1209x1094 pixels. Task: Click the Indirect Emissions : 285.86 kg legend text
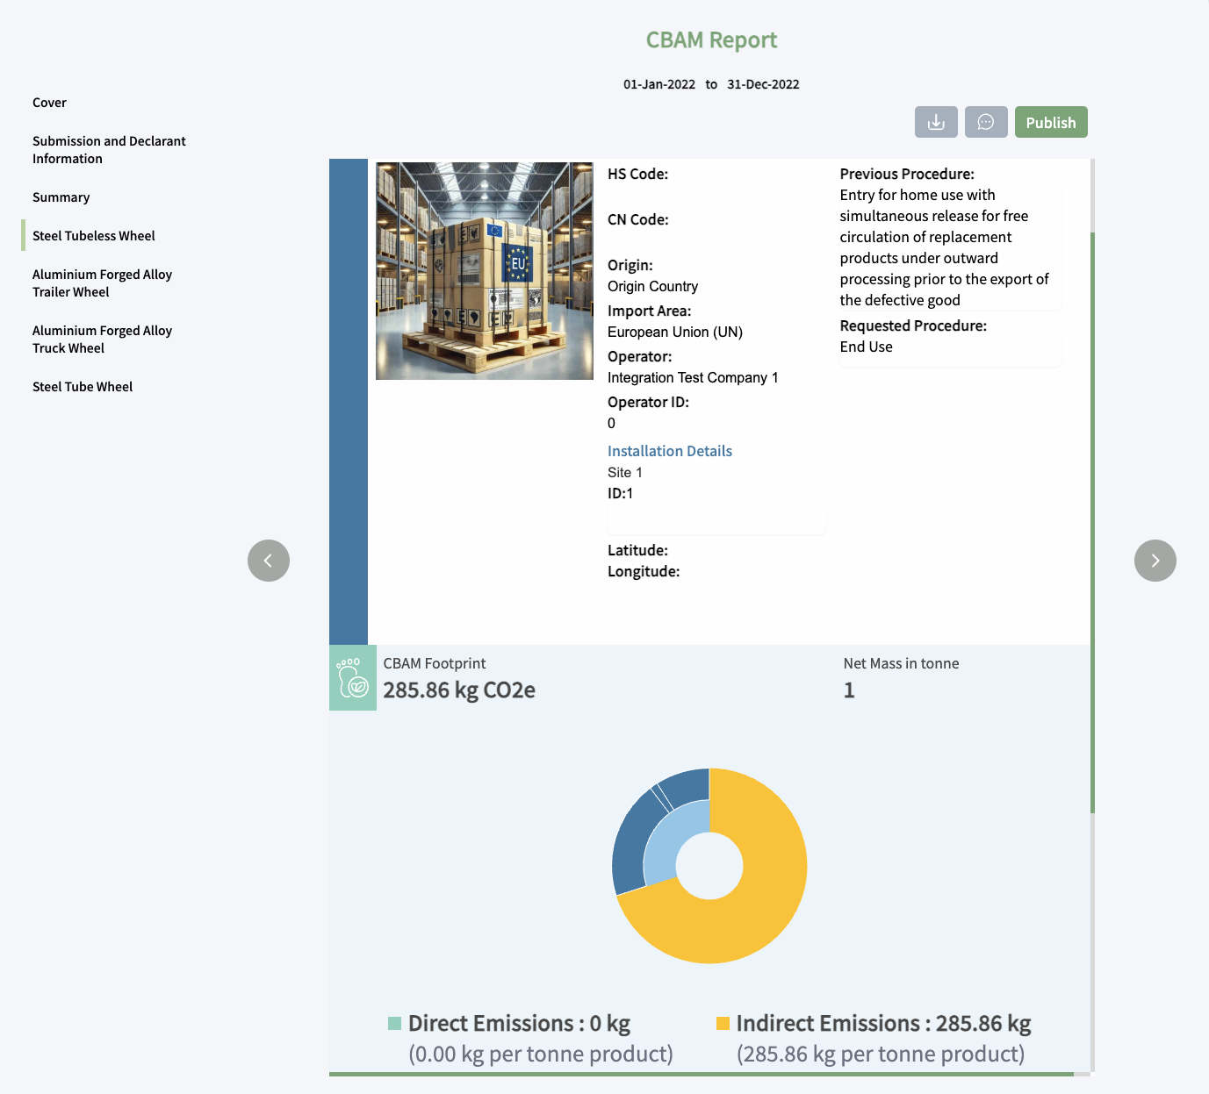click(884, 1023)
